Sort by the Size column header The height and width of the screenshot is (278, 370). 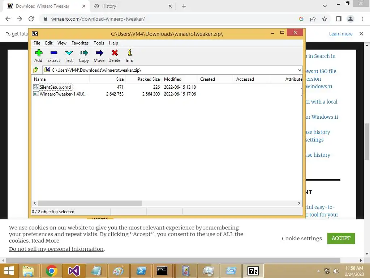108,79
